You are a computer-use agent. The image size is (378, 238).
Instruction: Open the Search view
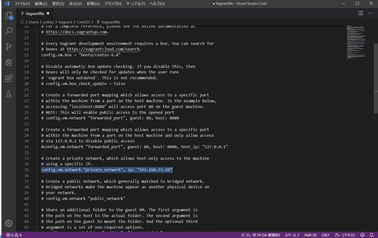tap(9, 31)
